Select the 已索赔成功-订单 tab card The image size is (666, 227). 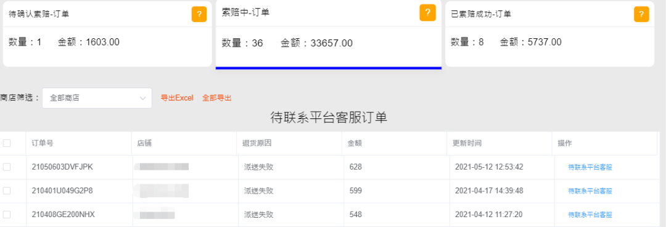[549, 34]
